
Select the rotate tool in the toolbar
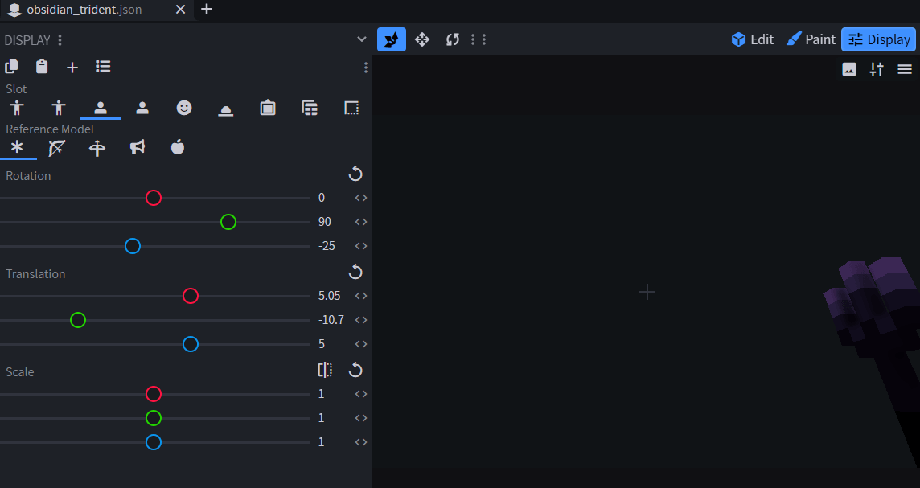[x=453, y=39]
